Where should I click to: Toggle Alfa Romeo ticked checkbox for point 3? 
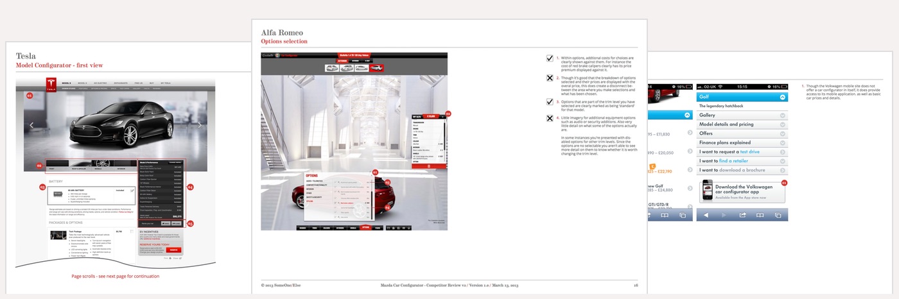(550, 101)
